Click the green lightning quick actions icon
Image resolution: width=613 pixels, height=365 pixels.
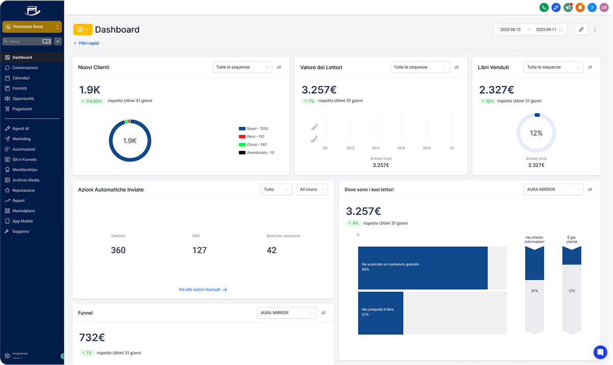pyautogui.click(x=58, y=41)
